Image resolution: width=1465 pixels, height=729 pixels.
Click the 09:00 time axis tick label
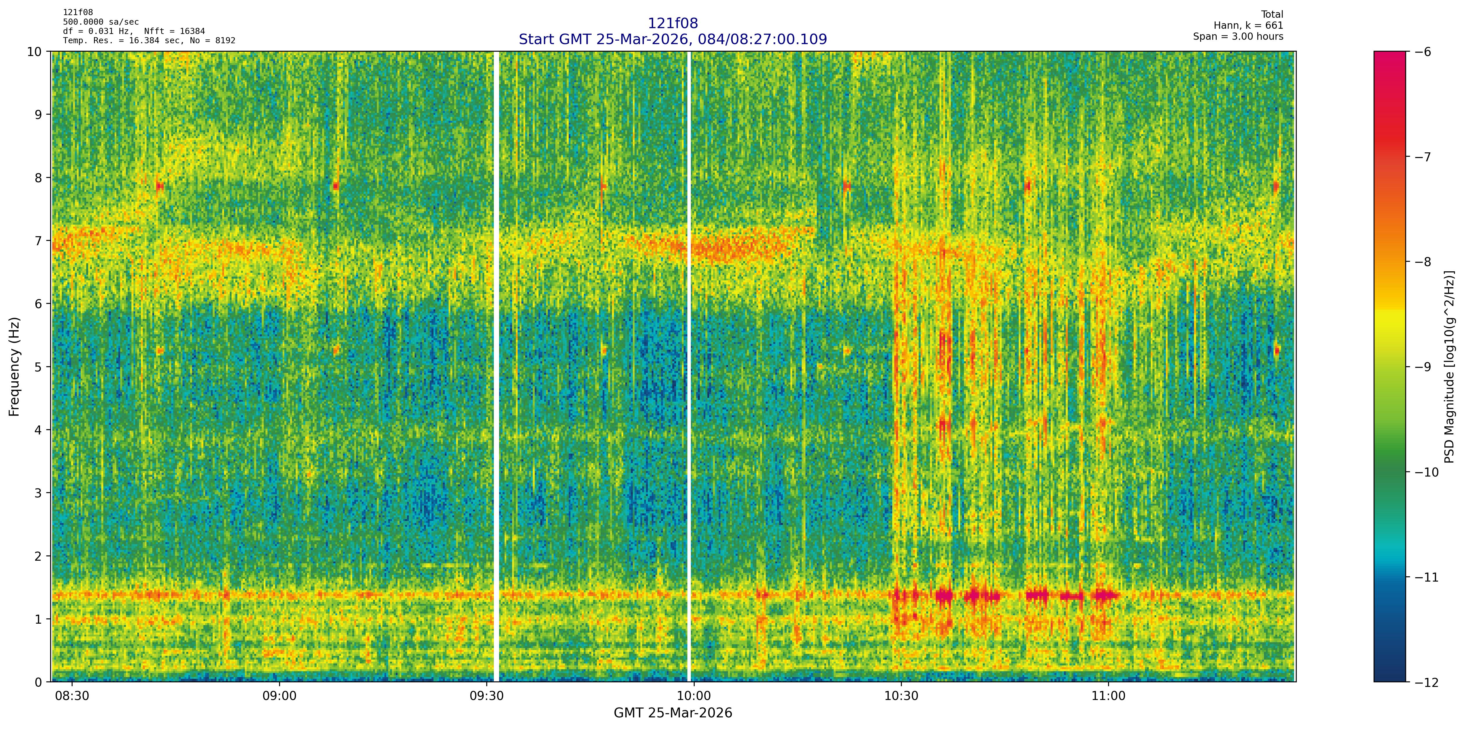[279, 696]
